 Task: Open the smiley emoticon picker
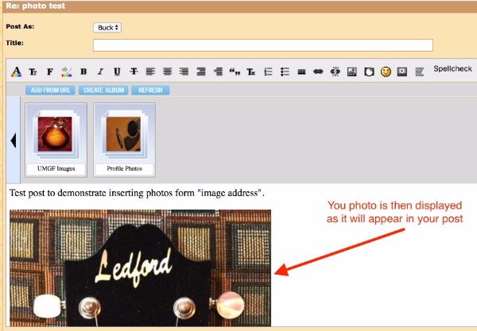click(x=386, y=71)
